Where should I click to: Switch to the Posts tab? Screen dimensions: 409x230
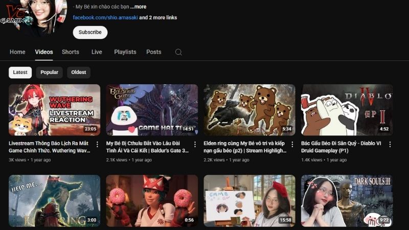tap(154, 52)
